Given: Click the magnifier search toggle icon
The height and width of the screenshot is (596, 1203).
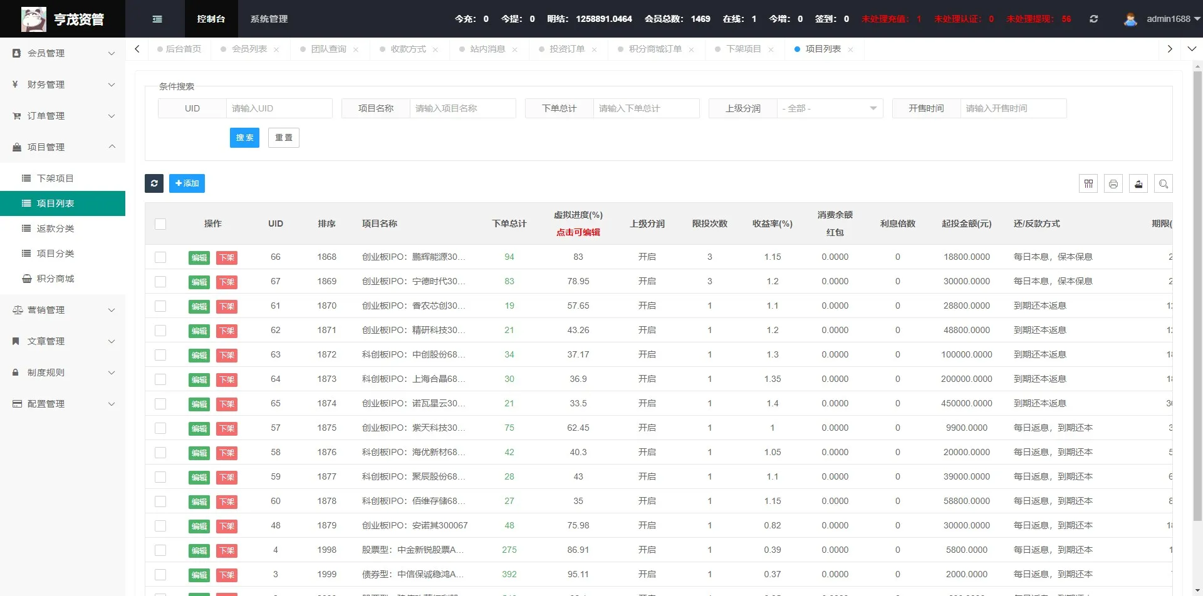Looking at the screenshot, I should [x=1164, y=184].
